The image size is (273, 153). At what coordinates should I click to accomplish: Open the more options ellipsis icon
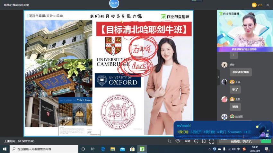196,141
